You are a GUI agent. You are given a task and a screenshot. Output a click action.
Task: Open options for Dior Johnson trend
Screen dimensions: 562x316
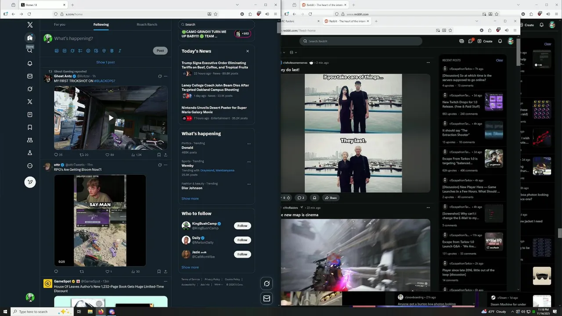tap(249, 184)
